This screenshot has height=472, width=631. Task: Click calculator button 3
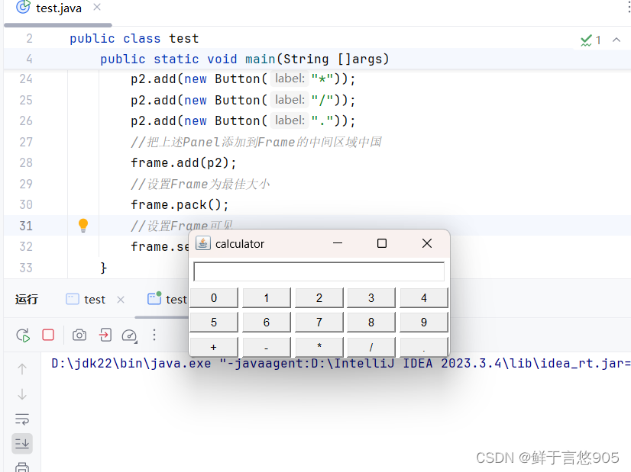click(x=371, y=297)
